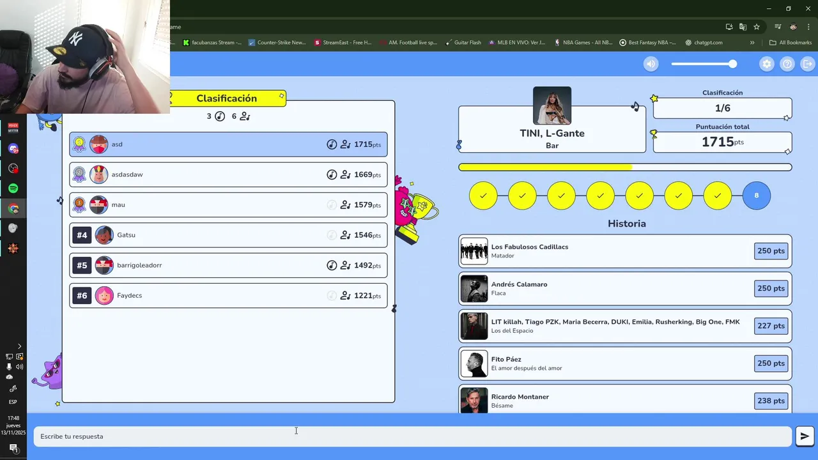Click the TINI, L-Gante album cover
Screen dimensions: 818x460
pos(552,105)
